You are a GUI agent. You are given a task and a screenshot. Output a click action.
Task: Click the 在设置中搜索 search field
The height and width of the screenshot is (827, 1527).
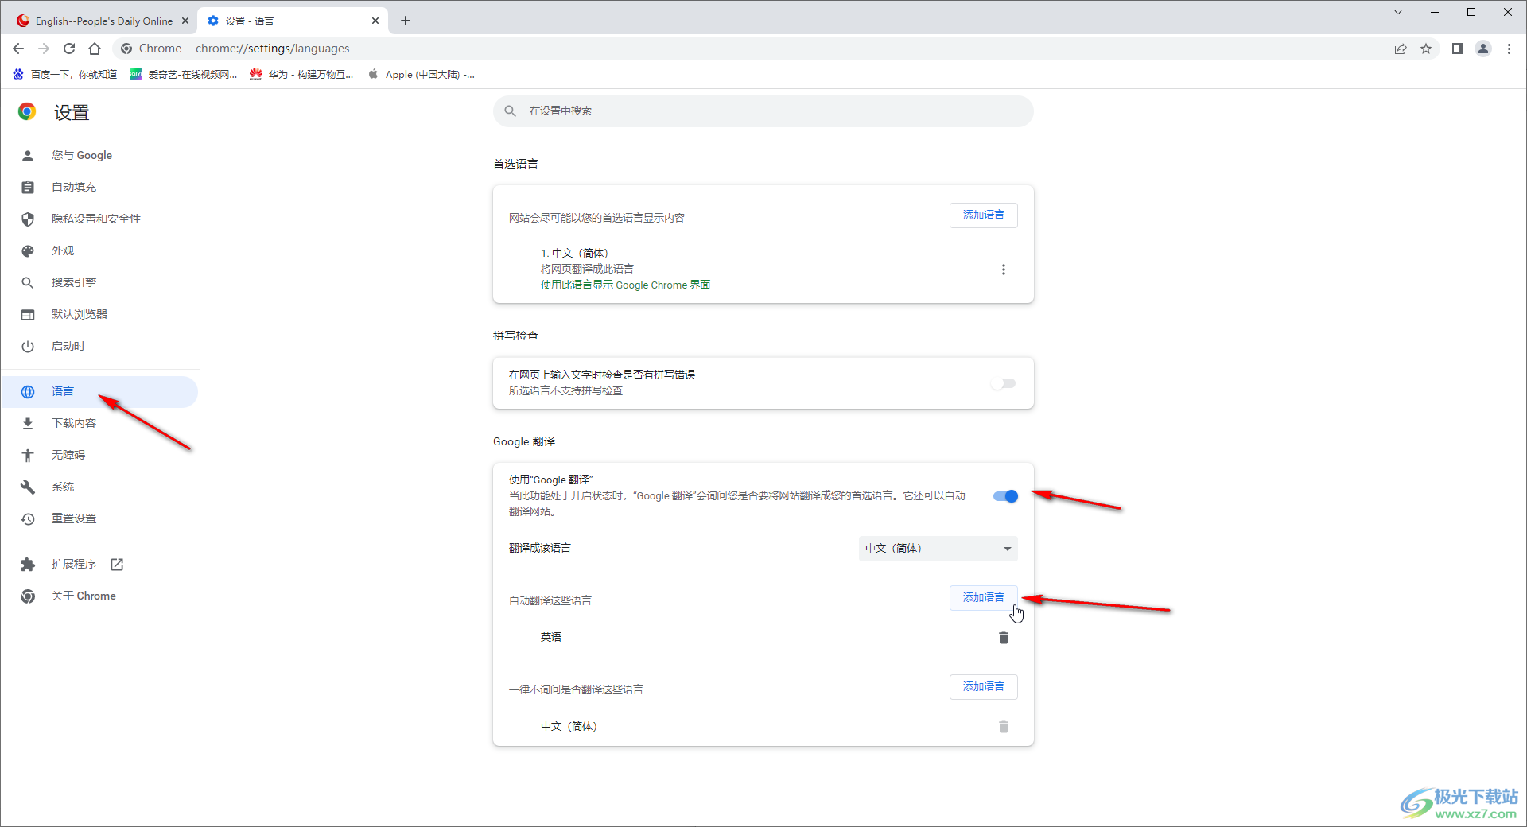point(763,111)
